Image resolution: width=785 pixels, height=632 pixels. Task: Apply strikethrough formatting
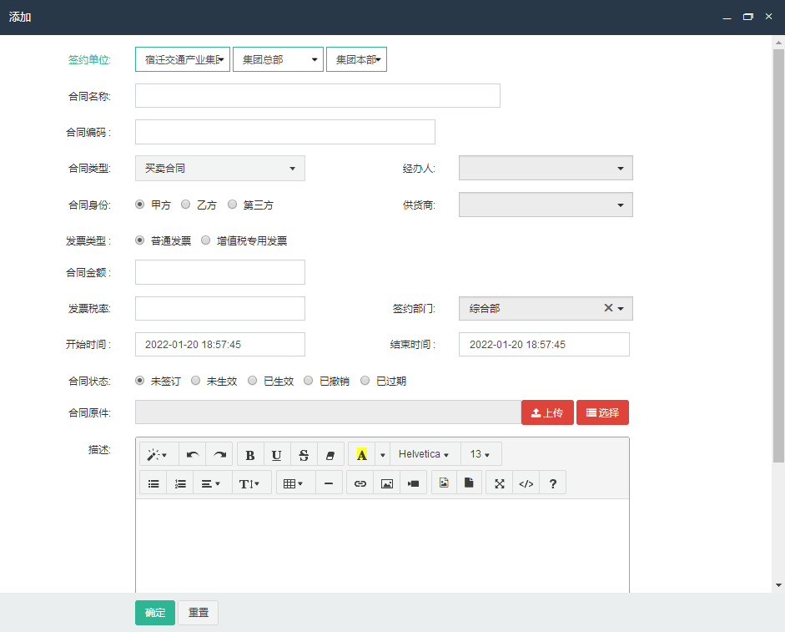click(304, 455)
